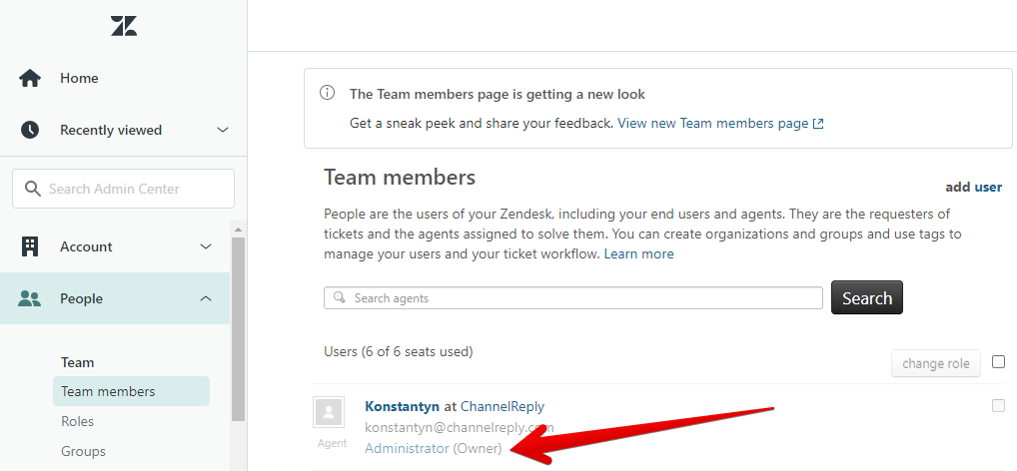1017x471 pixels.
Task: Click the (Owner) label text
Action: click(477, 448)
